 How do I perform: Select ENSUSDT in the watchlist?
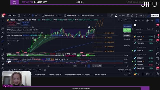click(x=143, y=51)
